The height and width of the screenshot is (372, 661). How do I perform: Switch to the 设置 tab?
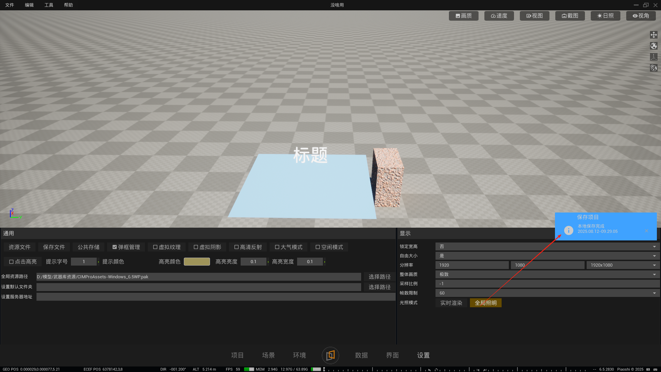point(423,355)
